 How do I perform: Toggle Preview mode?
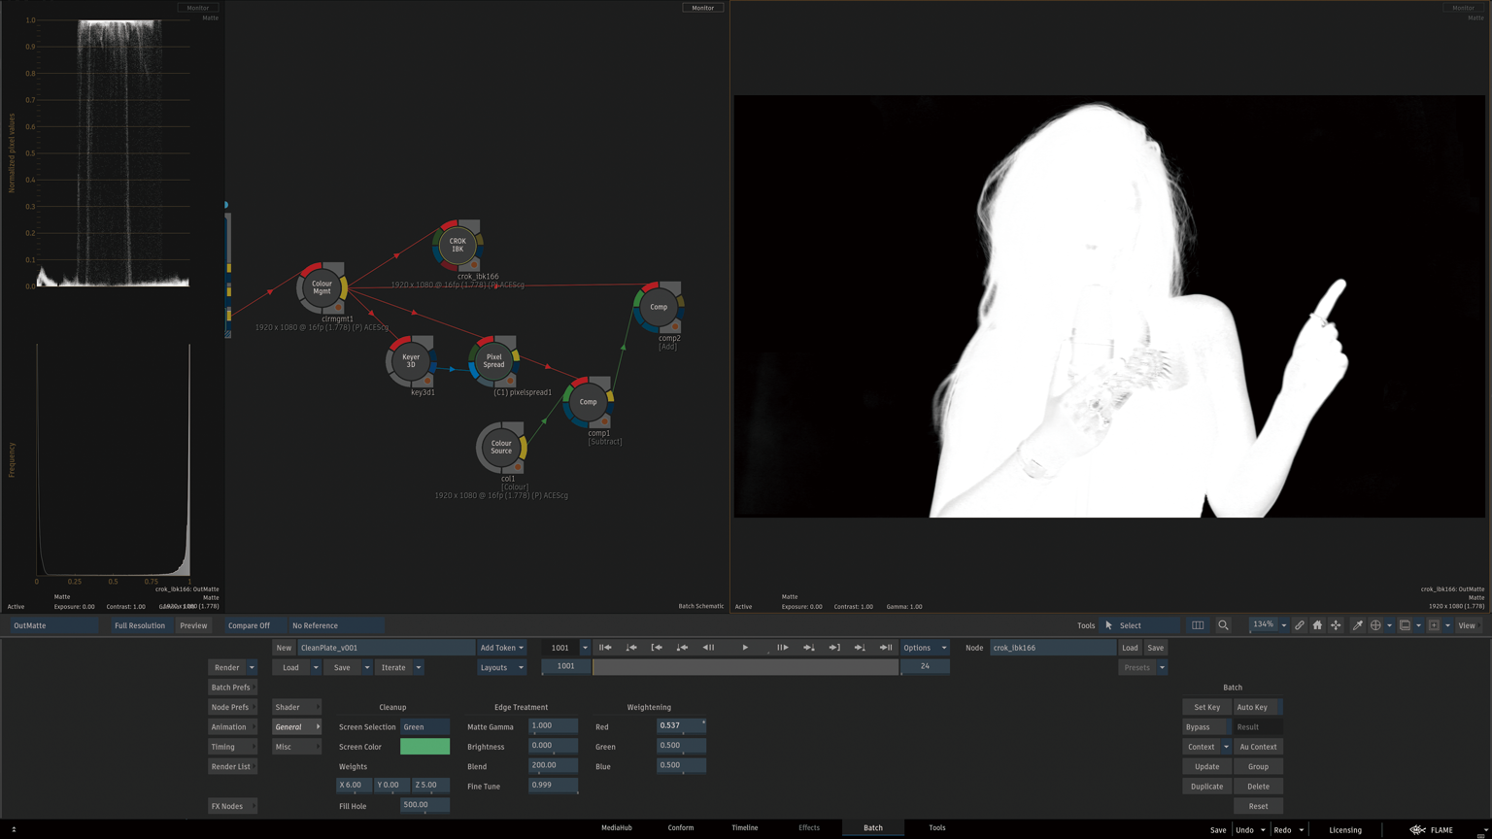[193, 625]
